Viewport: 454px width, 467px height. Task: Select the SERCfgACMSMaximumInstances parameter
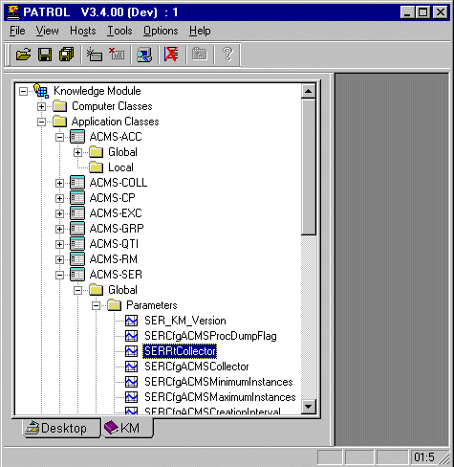[220, 397]
